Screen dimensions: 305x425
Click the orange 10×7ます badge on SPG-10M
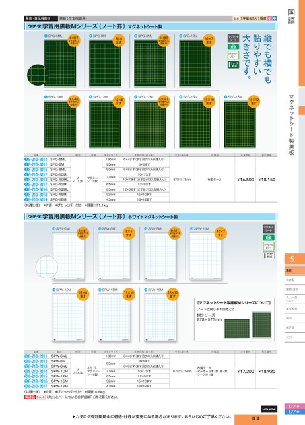pos(209,40)
